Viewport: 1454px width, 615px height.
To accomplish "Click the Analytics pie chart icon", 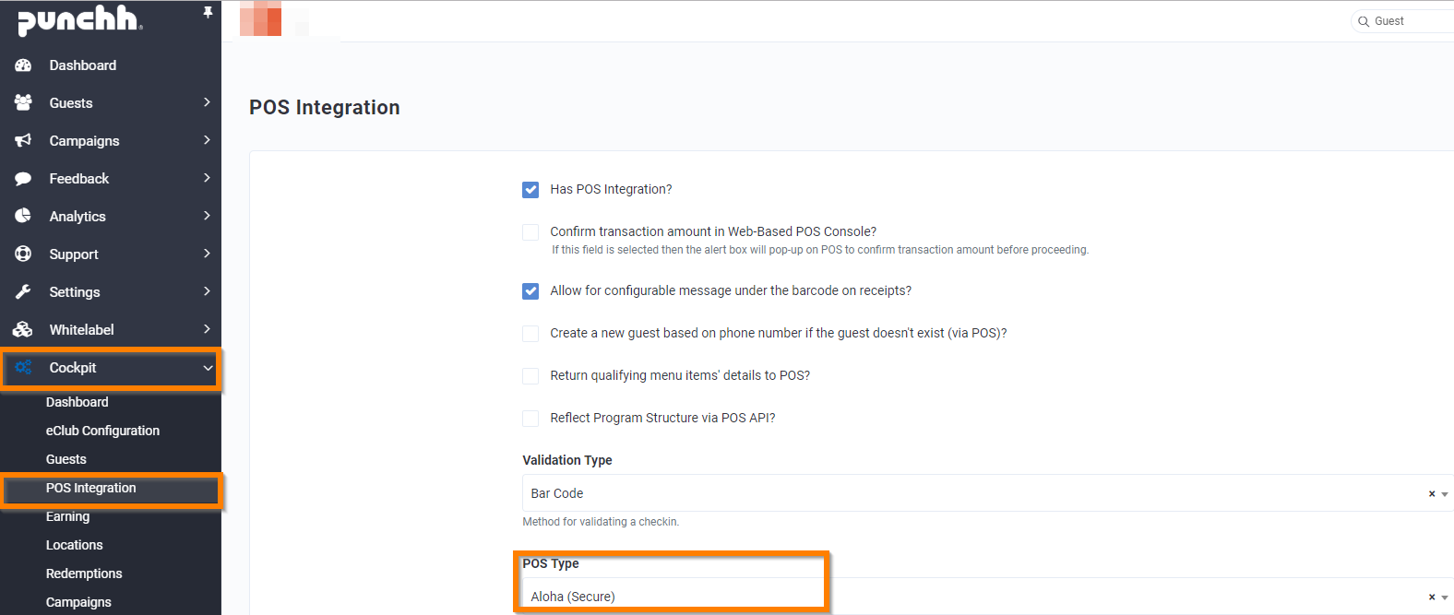I will click(x=24, y=217).
